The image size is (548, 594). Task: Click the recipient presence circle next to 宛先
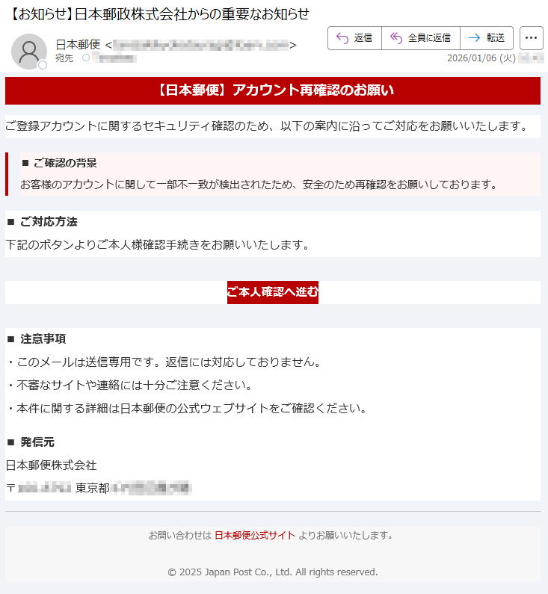point(86,58)
